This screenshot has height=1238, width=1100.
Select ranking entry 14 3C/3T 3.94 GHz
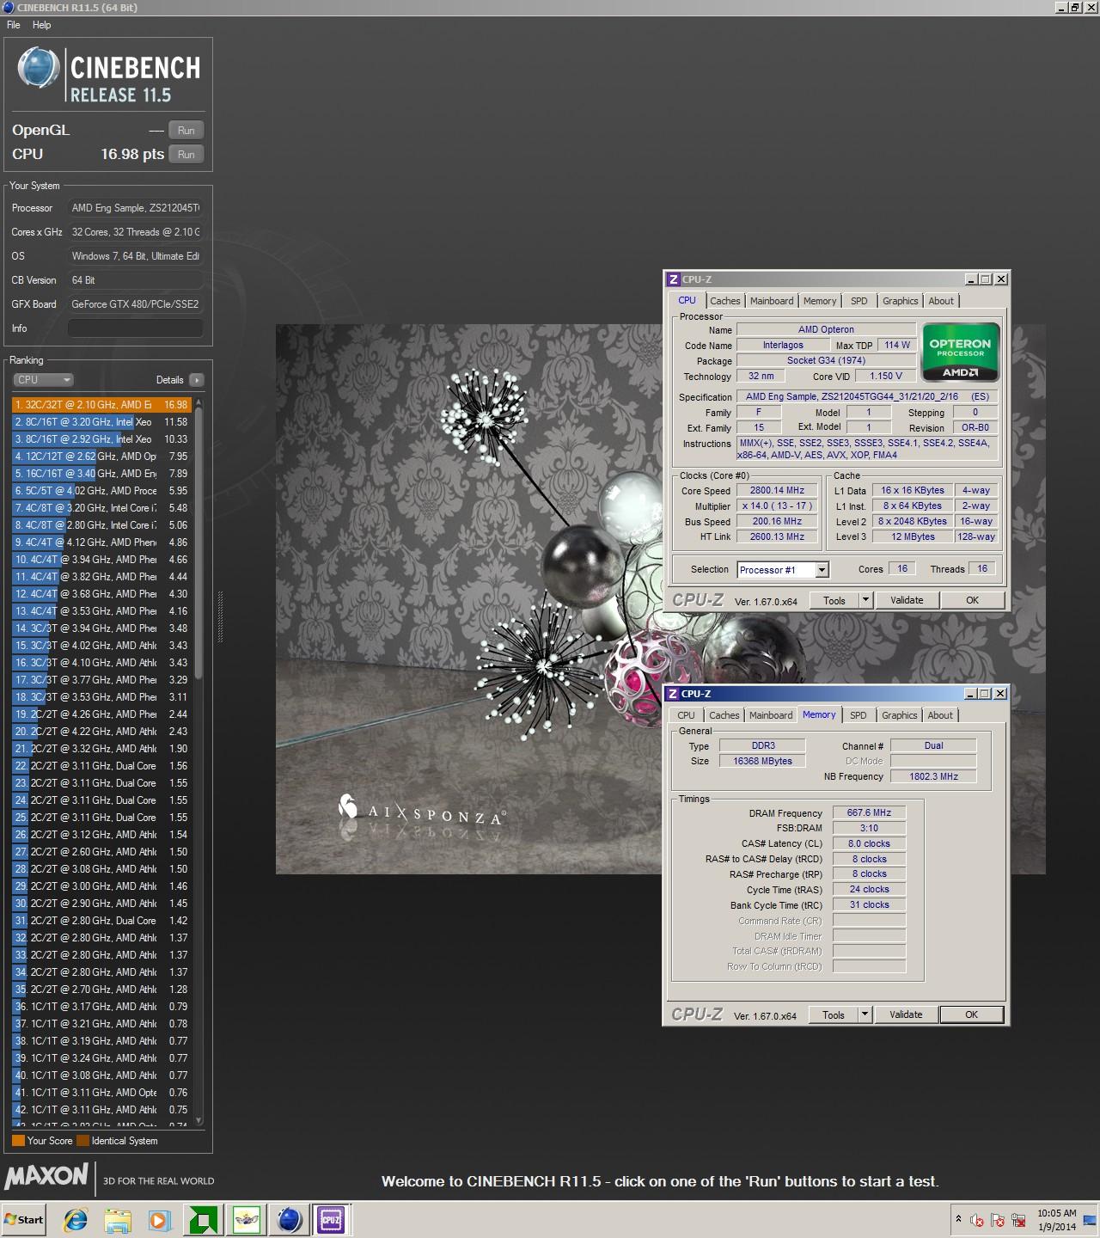[101, 628]
